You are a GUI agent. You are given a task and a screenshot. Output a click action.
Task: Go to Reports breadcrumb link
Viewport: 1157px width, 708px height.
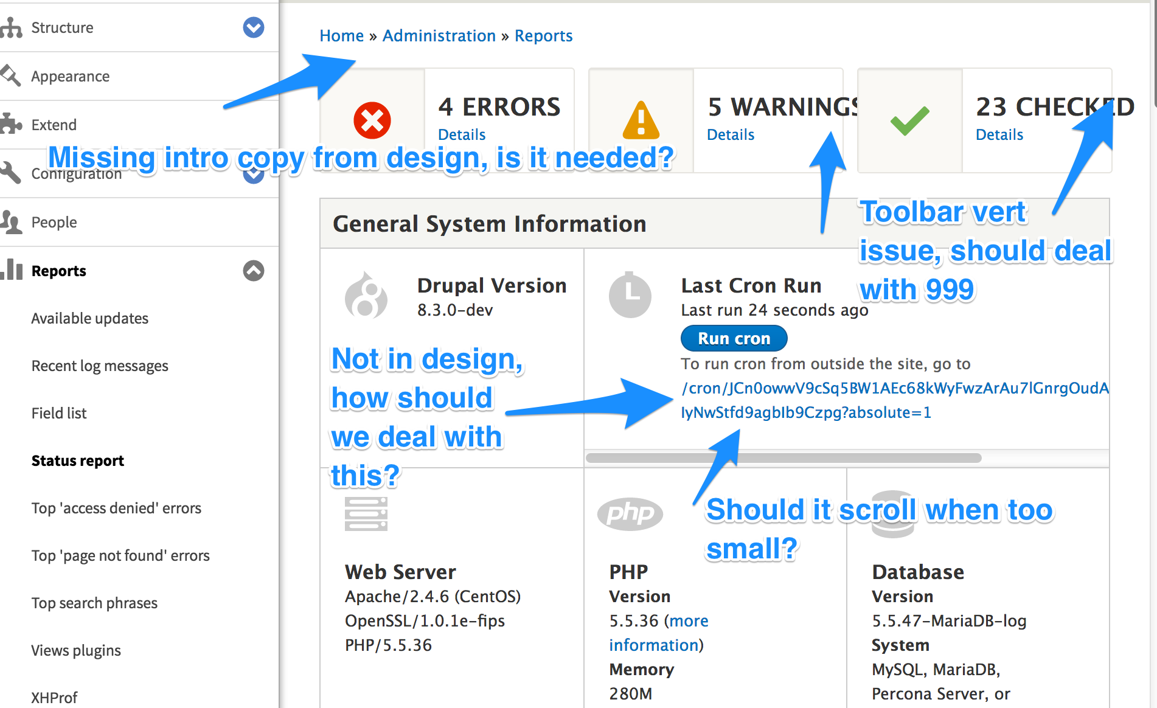[544, 36]
